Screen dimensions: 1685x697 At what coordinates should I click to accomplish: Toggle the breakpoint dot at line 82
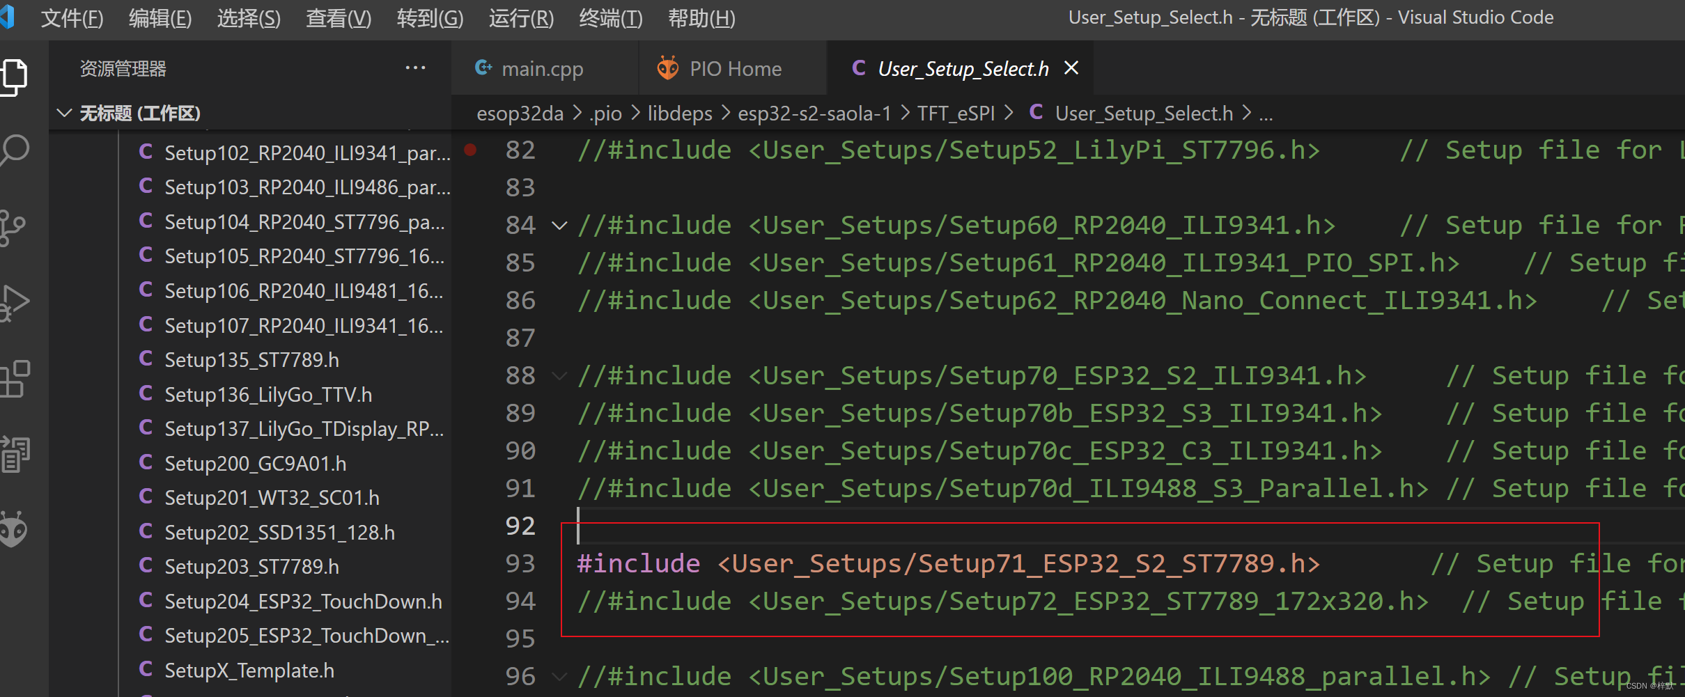pos(472,149)
